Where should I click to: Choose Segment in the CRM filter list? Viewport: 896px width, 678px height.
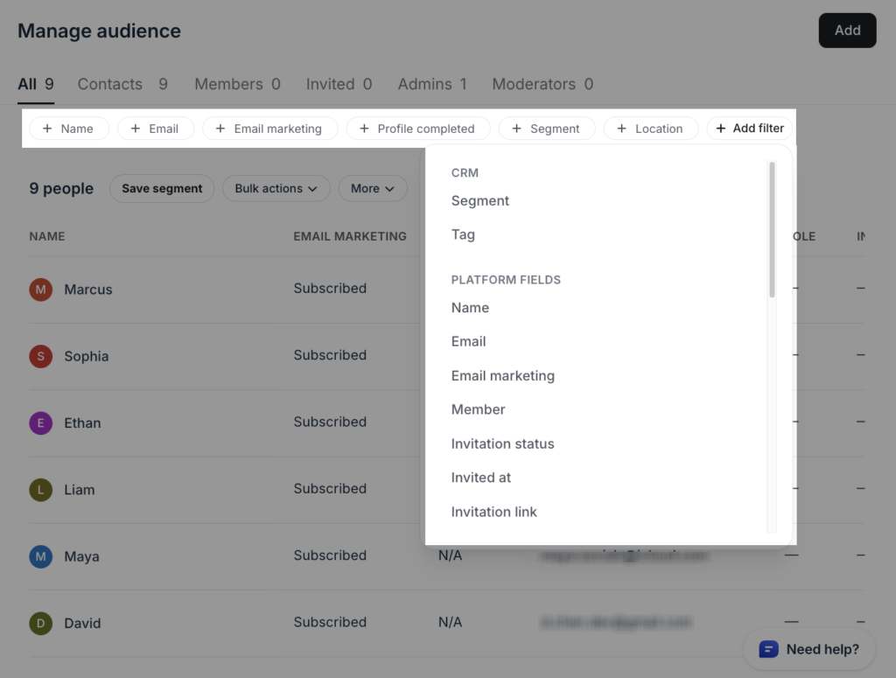click(480, 201)
